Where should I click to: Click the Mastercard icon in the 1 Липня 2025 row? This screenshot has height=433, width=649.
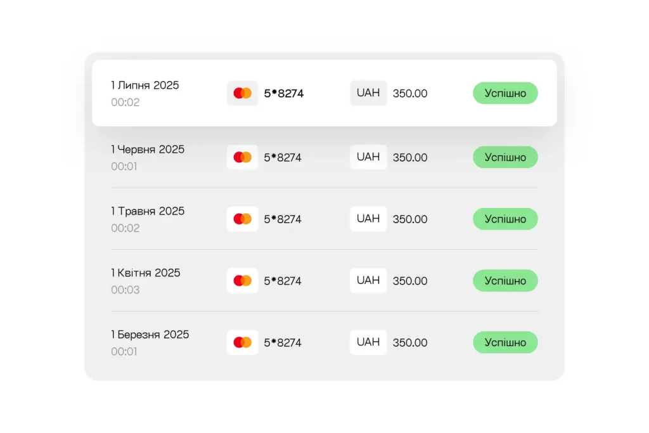pos(242,93)
